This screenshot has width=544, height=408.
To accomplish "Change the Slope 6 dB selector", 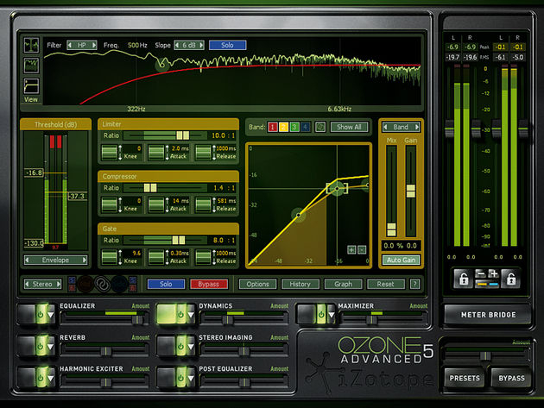I will pos(191,44).
